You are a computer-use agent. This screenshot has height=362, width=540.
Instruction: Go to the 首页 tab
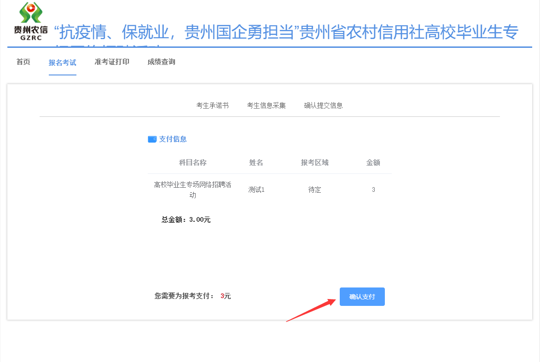coord(23,62)
